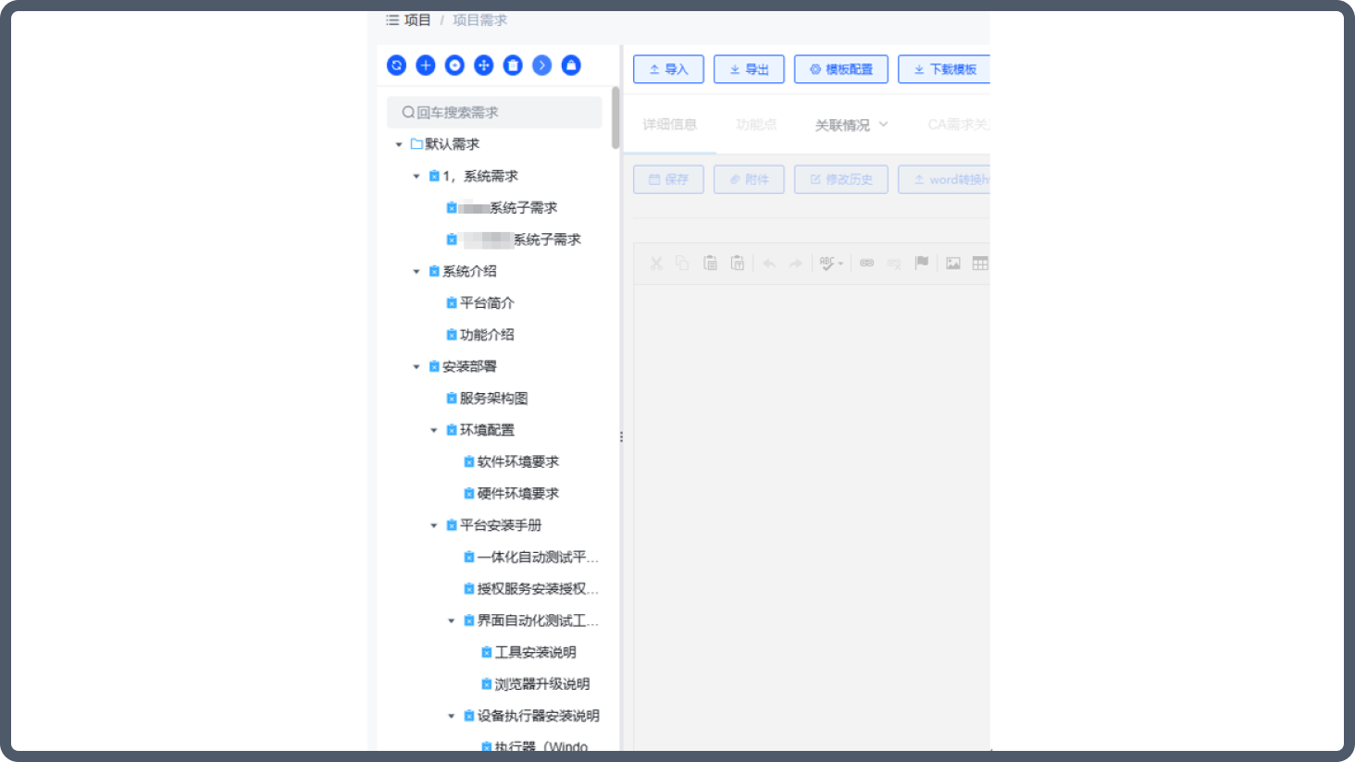1355x762 pixels.
Task: Select 一体化自动测试平… tree row
Action: pos(531,557)
